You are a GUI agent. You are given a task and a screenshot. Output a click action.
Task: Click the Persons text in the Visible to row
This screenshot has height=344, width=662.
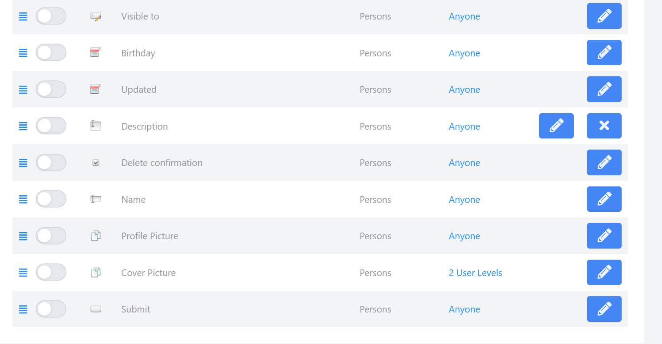click(x=375, y=16)
